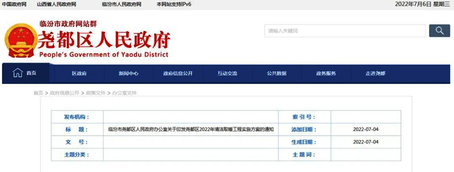Click the 标题 label cell

[x=77, y=129]
